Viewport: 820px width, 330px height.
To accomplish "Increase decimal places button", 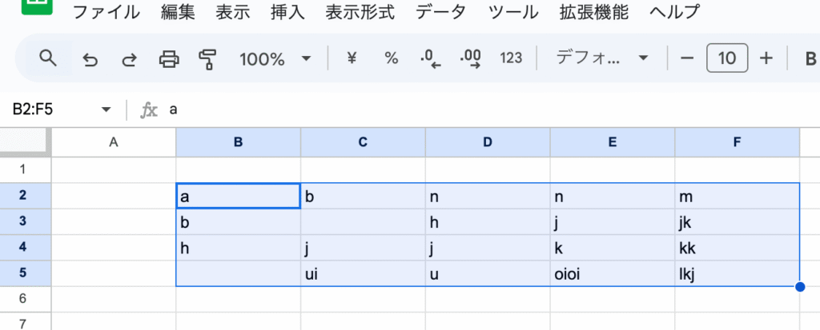I will point(471,58).
